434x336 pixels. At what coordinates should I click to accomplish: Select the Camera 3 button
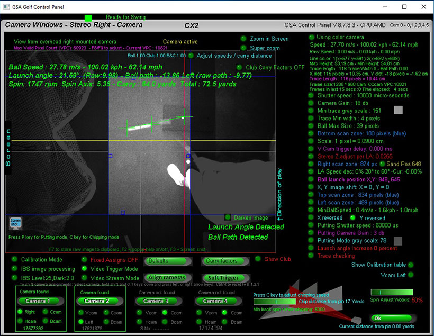[x=158, y=301]
